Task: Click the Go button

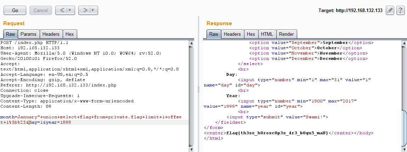Action: (15, 10)
